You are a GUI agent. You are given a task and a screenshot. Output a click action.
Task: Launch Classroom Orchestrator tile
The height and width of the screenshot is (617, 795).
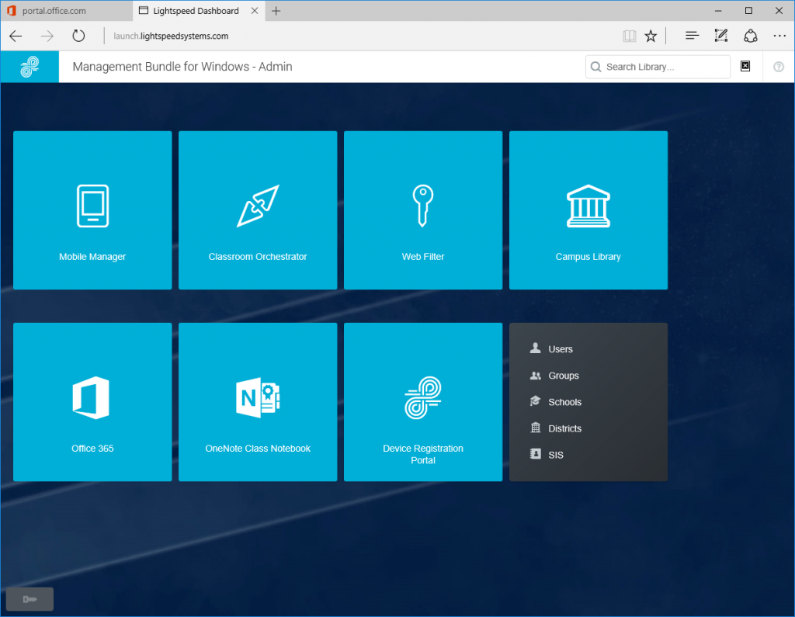(x=258, y=210)
